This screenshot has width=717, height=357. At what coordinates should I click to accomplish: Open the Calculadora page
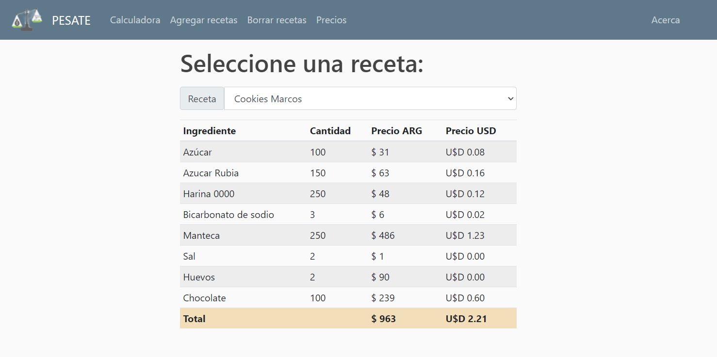[x=135, y=20]
